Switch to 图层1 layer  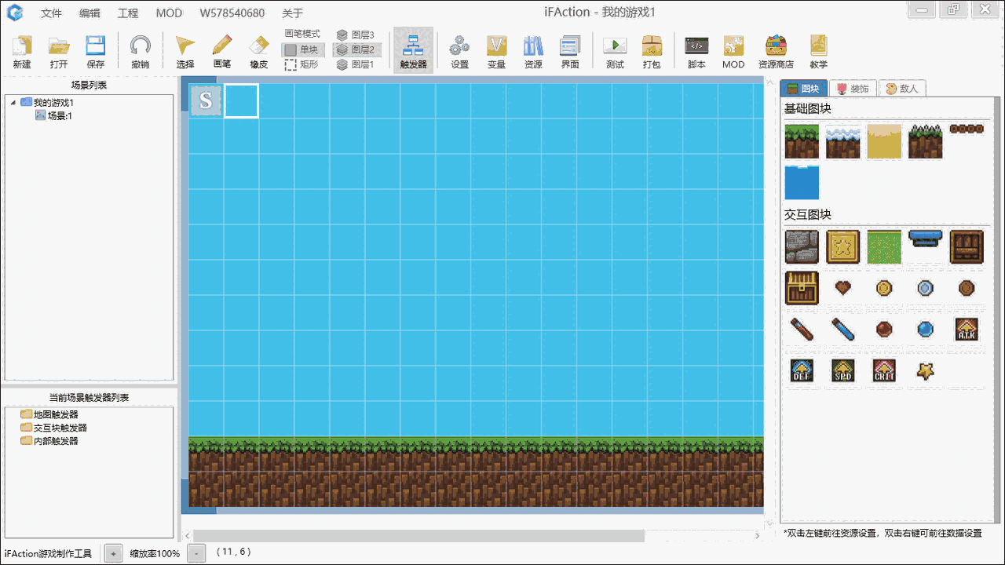coord(356,64)
